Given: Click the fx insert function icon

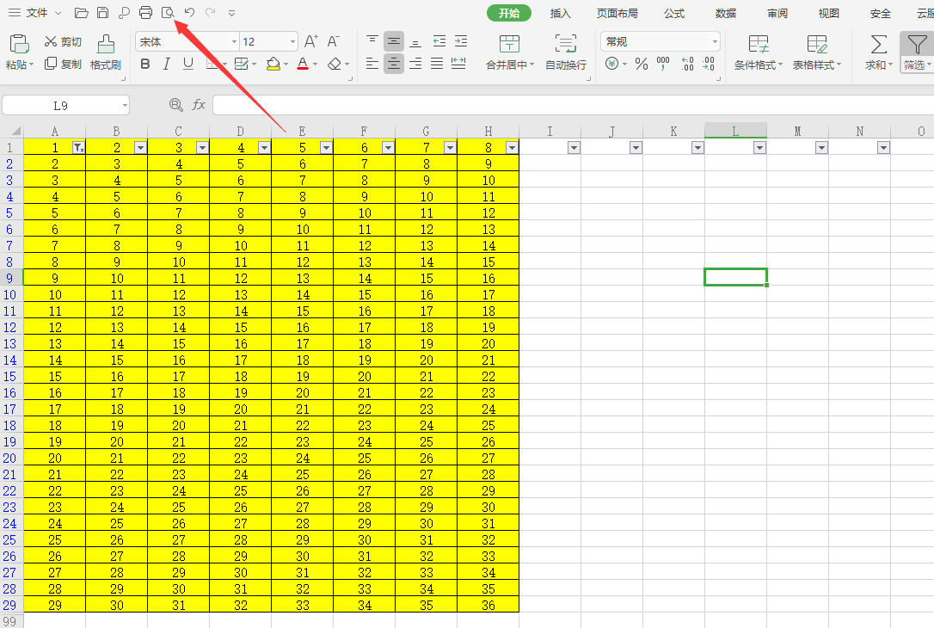Looking at the screenshot, I should pyautogui.click(x=199, y=105).
